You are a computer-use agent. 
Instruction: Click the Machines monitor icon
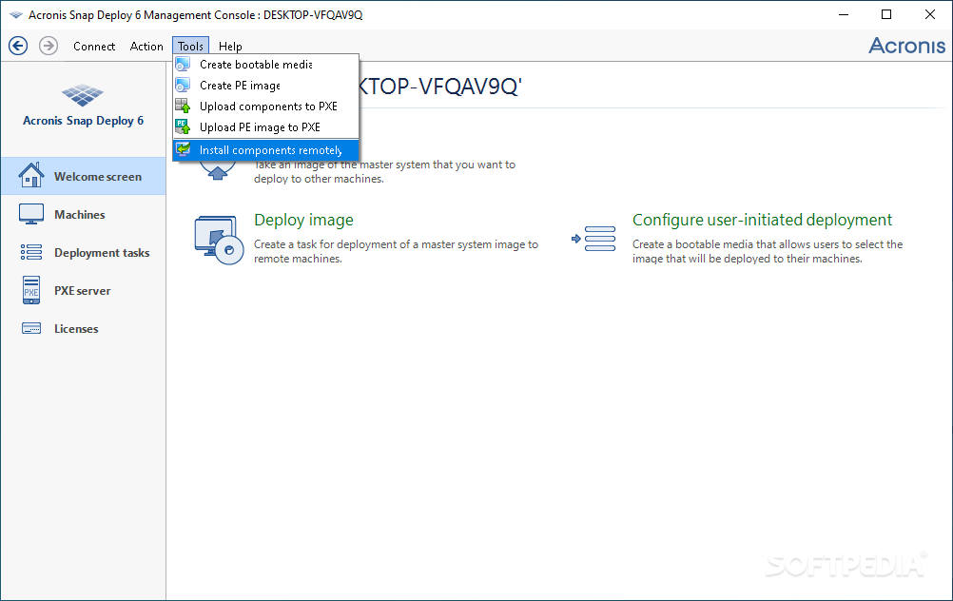(31, 214)
